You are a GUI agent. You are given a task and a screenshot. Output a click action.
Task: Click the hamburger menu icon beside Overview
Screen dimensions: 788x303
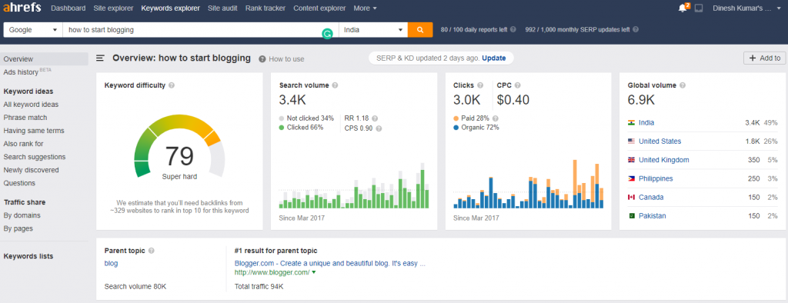tap(101, 58)
